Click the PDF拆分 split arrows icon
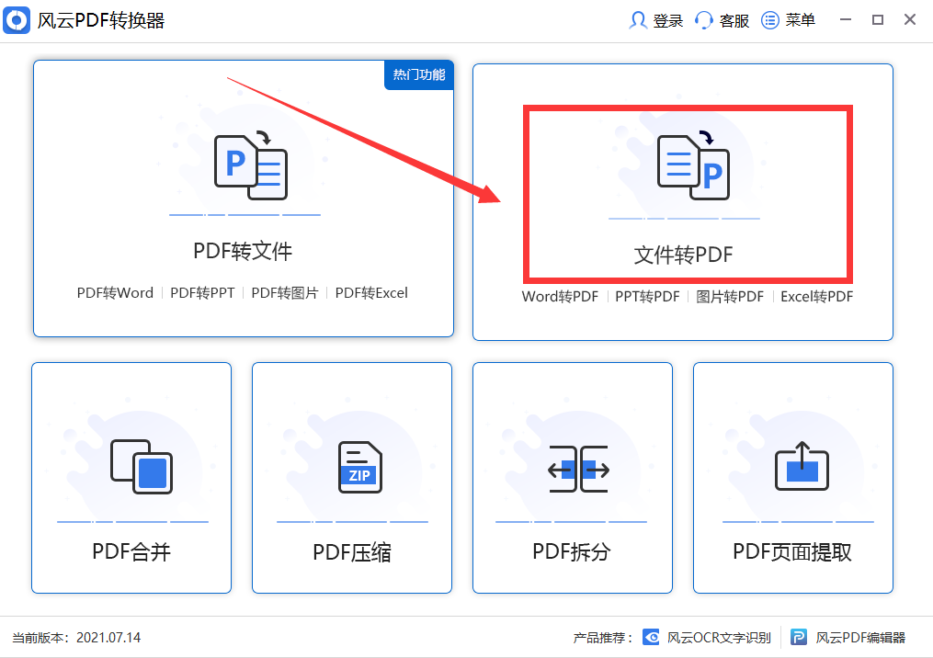933x658 pixels. point(578,469)
